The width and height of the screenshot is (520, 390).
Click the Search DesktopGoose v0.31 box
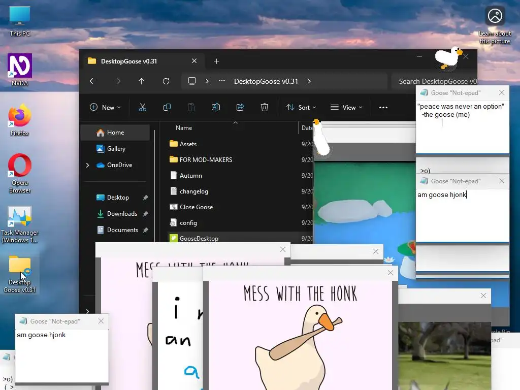click(435, 81)
